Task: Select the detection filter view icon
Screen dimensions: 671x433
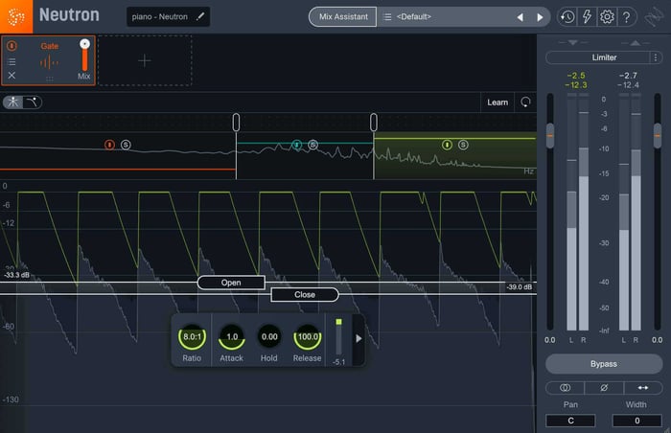Action: (12, 102)
